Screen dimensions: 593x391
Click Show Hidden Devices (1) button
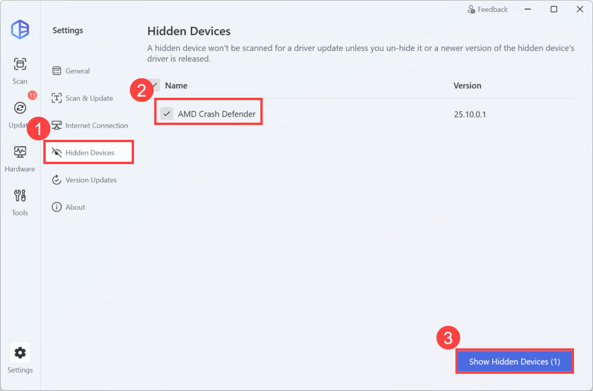click(x=514, y=361)
